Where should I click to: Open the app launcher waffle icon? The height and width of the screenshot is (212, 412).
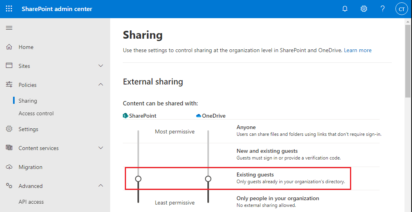click(9, 9)
